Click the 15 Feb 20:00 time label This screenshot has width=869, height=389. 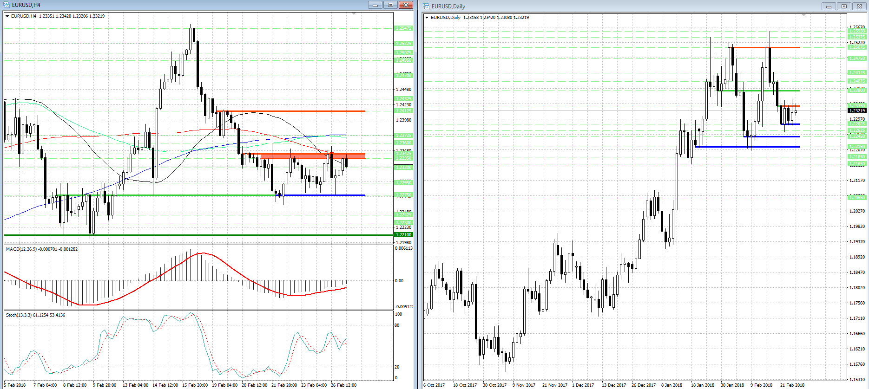(x=195, y=385)
